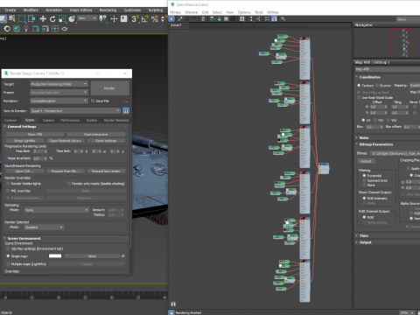
Task: Click the large Render button
Action: point(109,88)
